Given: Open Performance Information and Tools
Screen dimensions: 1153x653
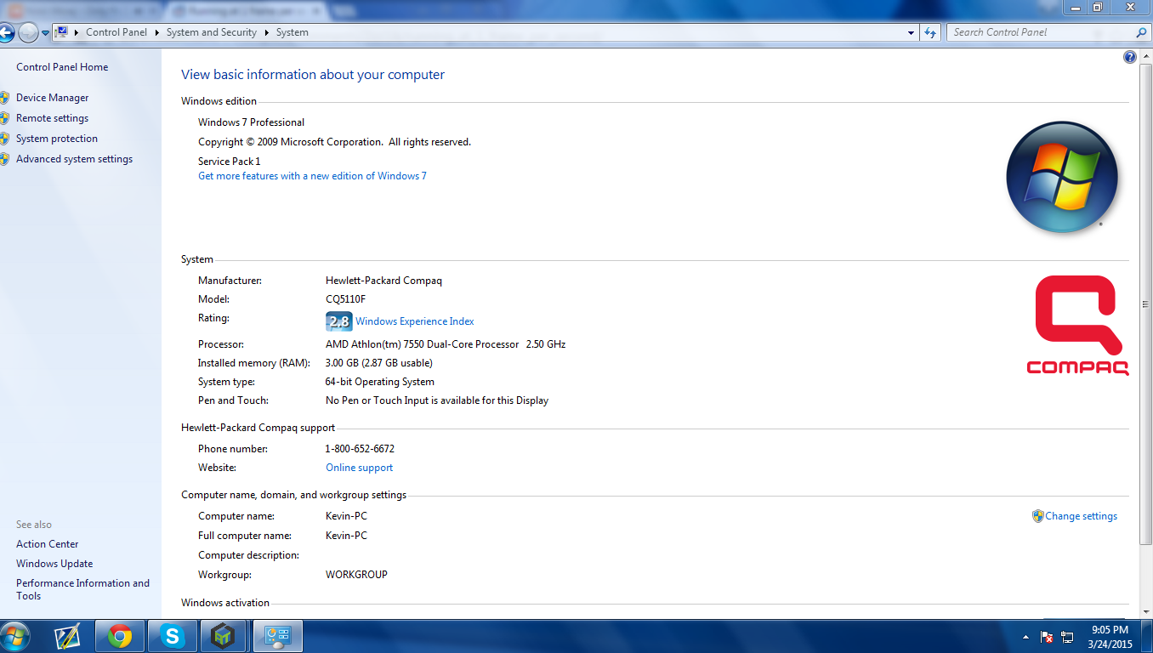Looking at the screenshot, I should (x=82, y=589).
